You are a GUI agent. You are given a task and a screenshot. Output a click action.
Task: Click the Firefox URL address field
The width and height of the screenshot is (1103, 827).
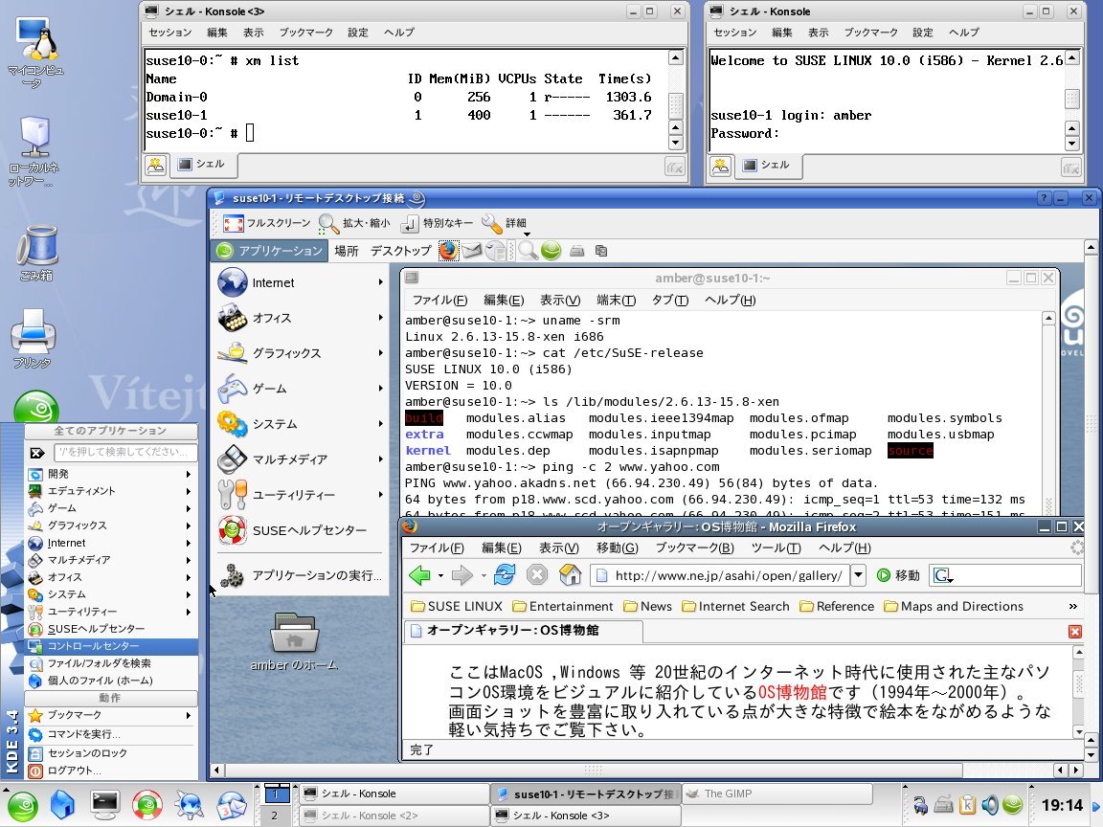pos(719,575)
